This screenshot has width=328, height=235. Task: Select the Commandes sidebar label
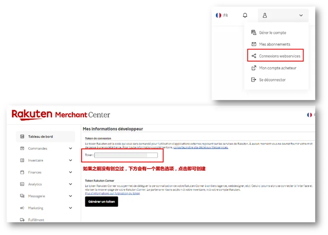(38, 148)
